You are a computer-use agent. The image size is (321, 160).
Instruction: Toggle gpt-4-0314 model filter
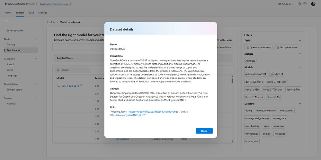277,74
